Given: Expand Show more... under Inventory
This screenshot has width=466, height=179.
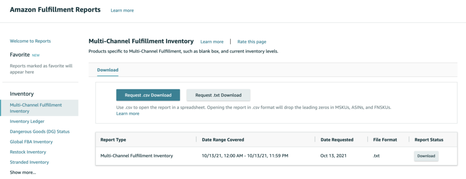Looking at the screenshot, I should [23, 172].
